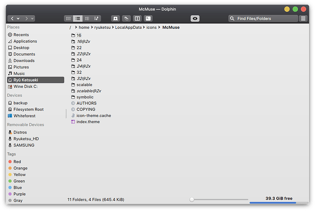This screenshot has width=315, height=211.
Task: Open the Downloads place in sidebar
Action: pyautogui.click(x=24, y=61)
